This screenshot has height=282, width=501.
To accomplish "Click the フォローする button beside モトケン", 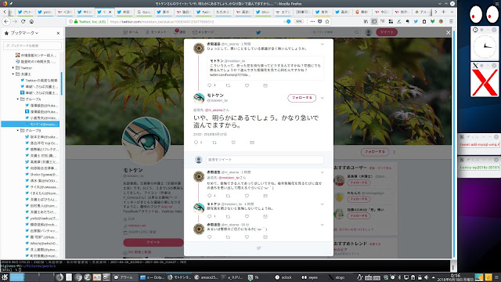I will pyautogui.click(x=301, y=97).
